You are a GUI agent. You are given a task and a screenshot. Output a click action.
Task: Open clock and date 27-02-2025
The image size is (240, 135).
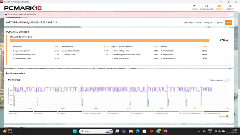click(x=232, y=131)
